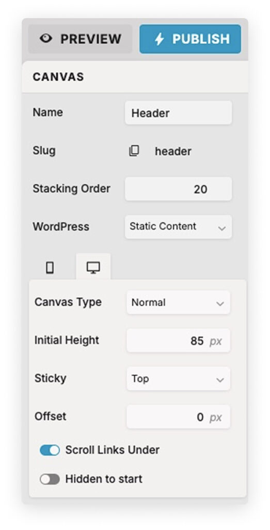This screenshot has height=530, width=270.
Task: Click the Offset input field
Action: (x=178, y=417)
